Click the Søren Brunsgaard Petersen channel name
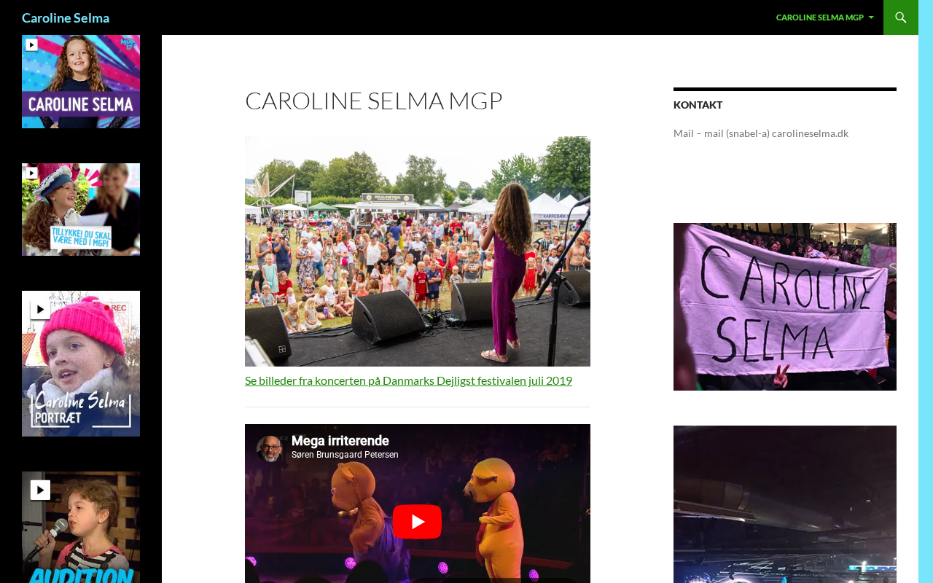Viewport: 933px width, 583px height. pyautogui.click(x=345, y=455)
